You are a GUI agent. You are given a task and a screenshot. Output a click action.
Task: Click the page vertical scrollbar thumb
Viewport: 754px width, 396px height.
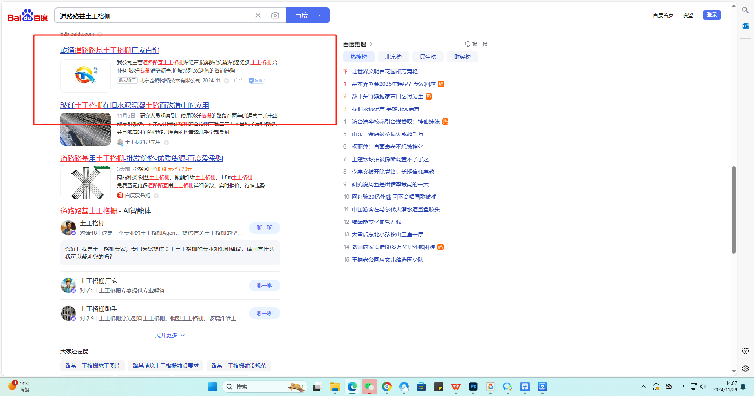[x=733, y=210]
